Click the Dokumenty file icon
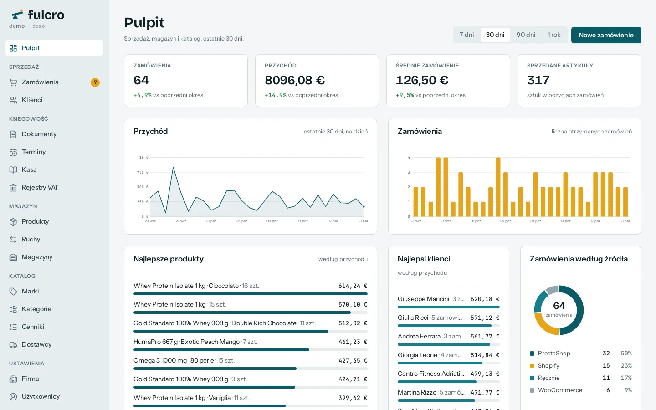The image size is (656, 410). click(x=13, y=134)
